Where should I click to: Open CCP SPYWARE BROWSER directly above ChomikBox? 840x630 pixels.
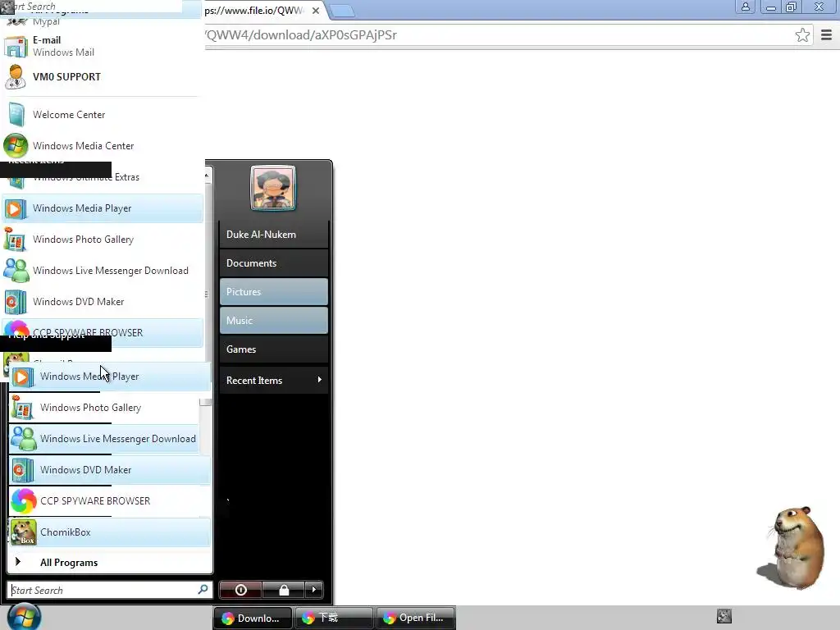click(x=110, y=501)
